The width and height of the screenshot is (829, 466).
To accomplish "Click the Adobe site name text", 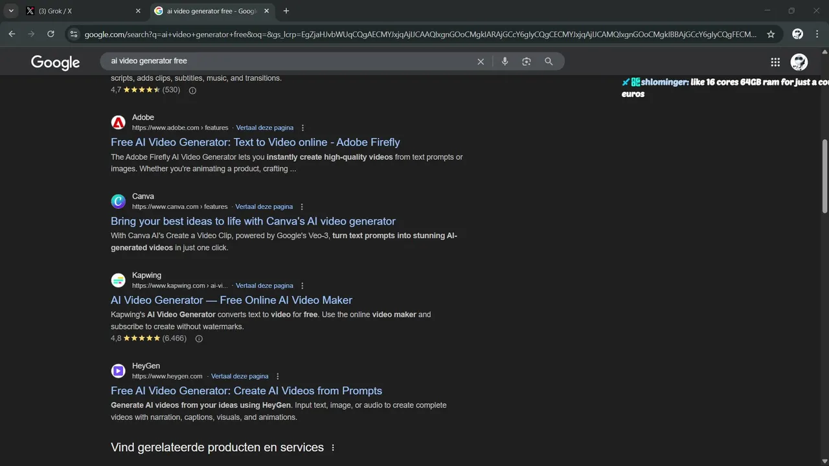I will click(143, 118).
